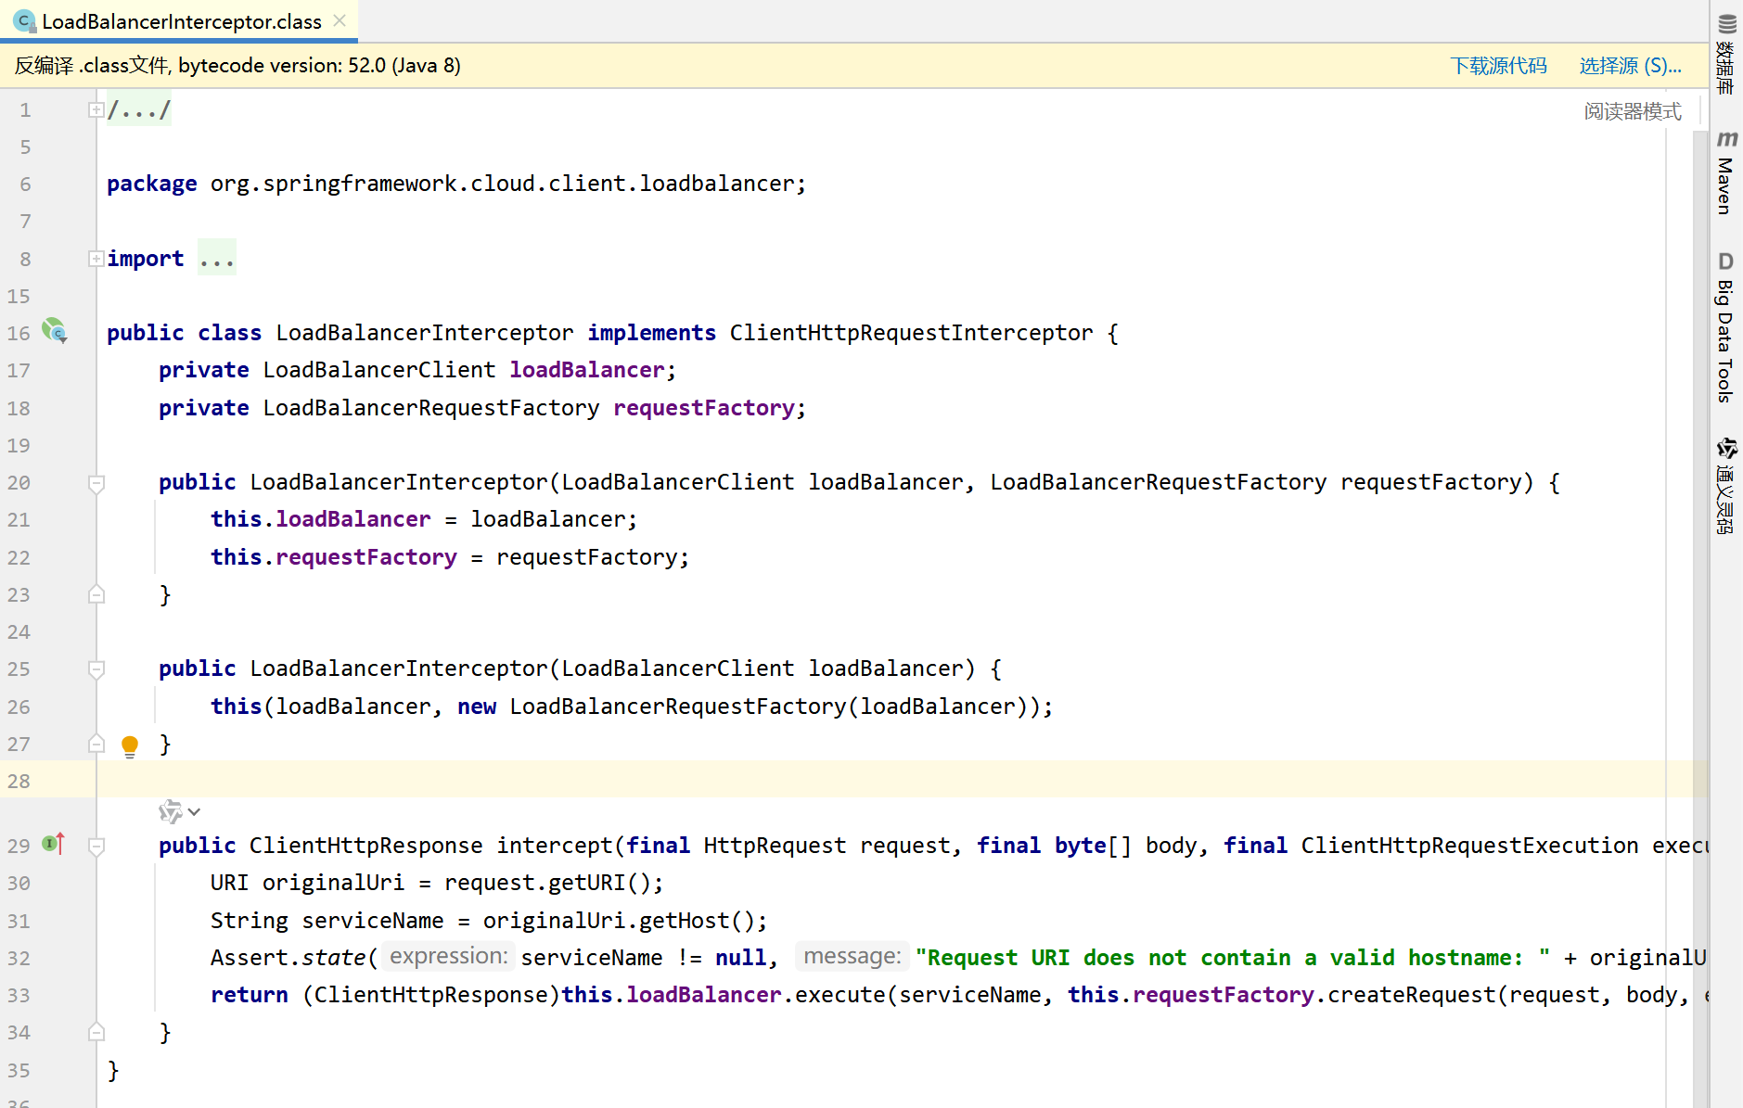The width and height of the screenshot is (1743, 1108).
Task: Click the class gutter icon on line 16
Action: click(x=55, y=331)
